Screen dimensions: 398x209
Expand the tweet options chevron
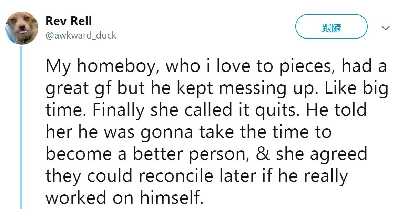pos(386,28)
